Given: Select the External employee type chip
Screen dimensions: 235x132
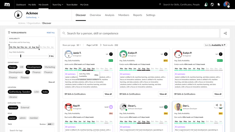Looking at the screenshot, I should pos(25,107).
